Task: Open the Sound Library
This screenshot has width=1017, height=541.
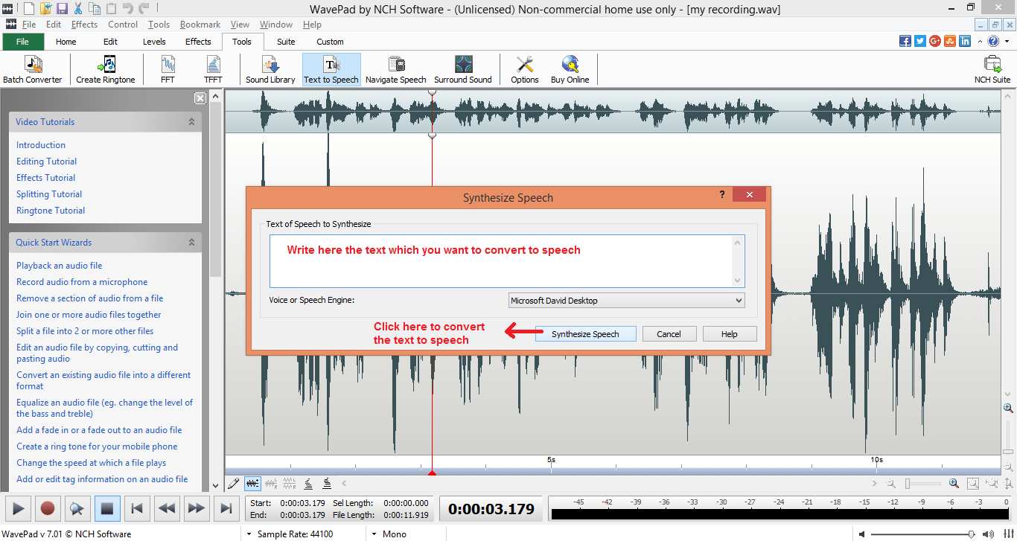Action: pos(270,68)
